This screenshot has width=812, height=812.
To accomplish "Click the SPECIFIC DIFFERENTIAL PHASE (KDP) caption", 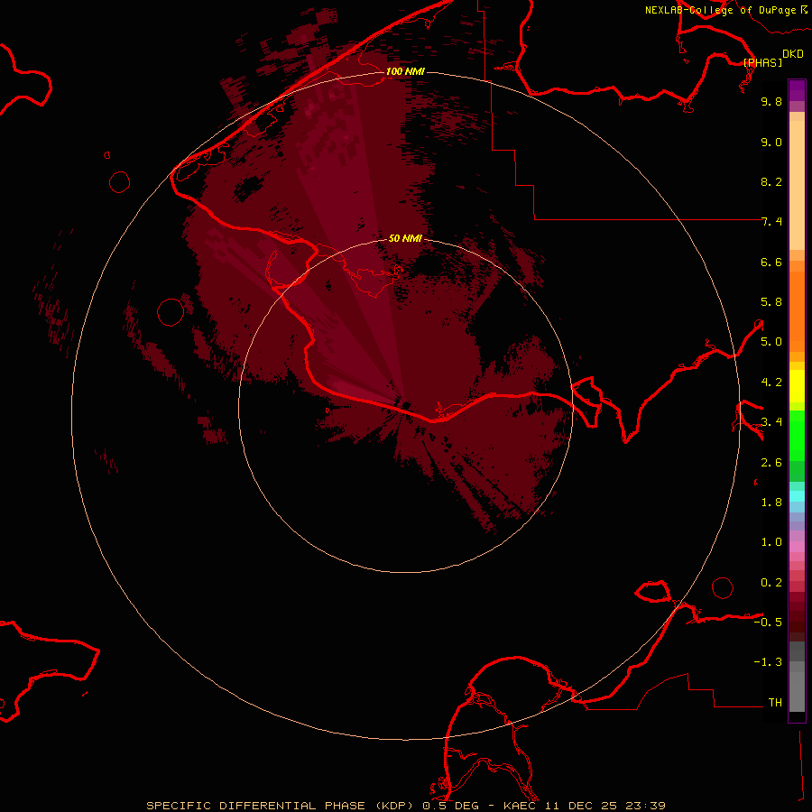I will click(279, 806).
